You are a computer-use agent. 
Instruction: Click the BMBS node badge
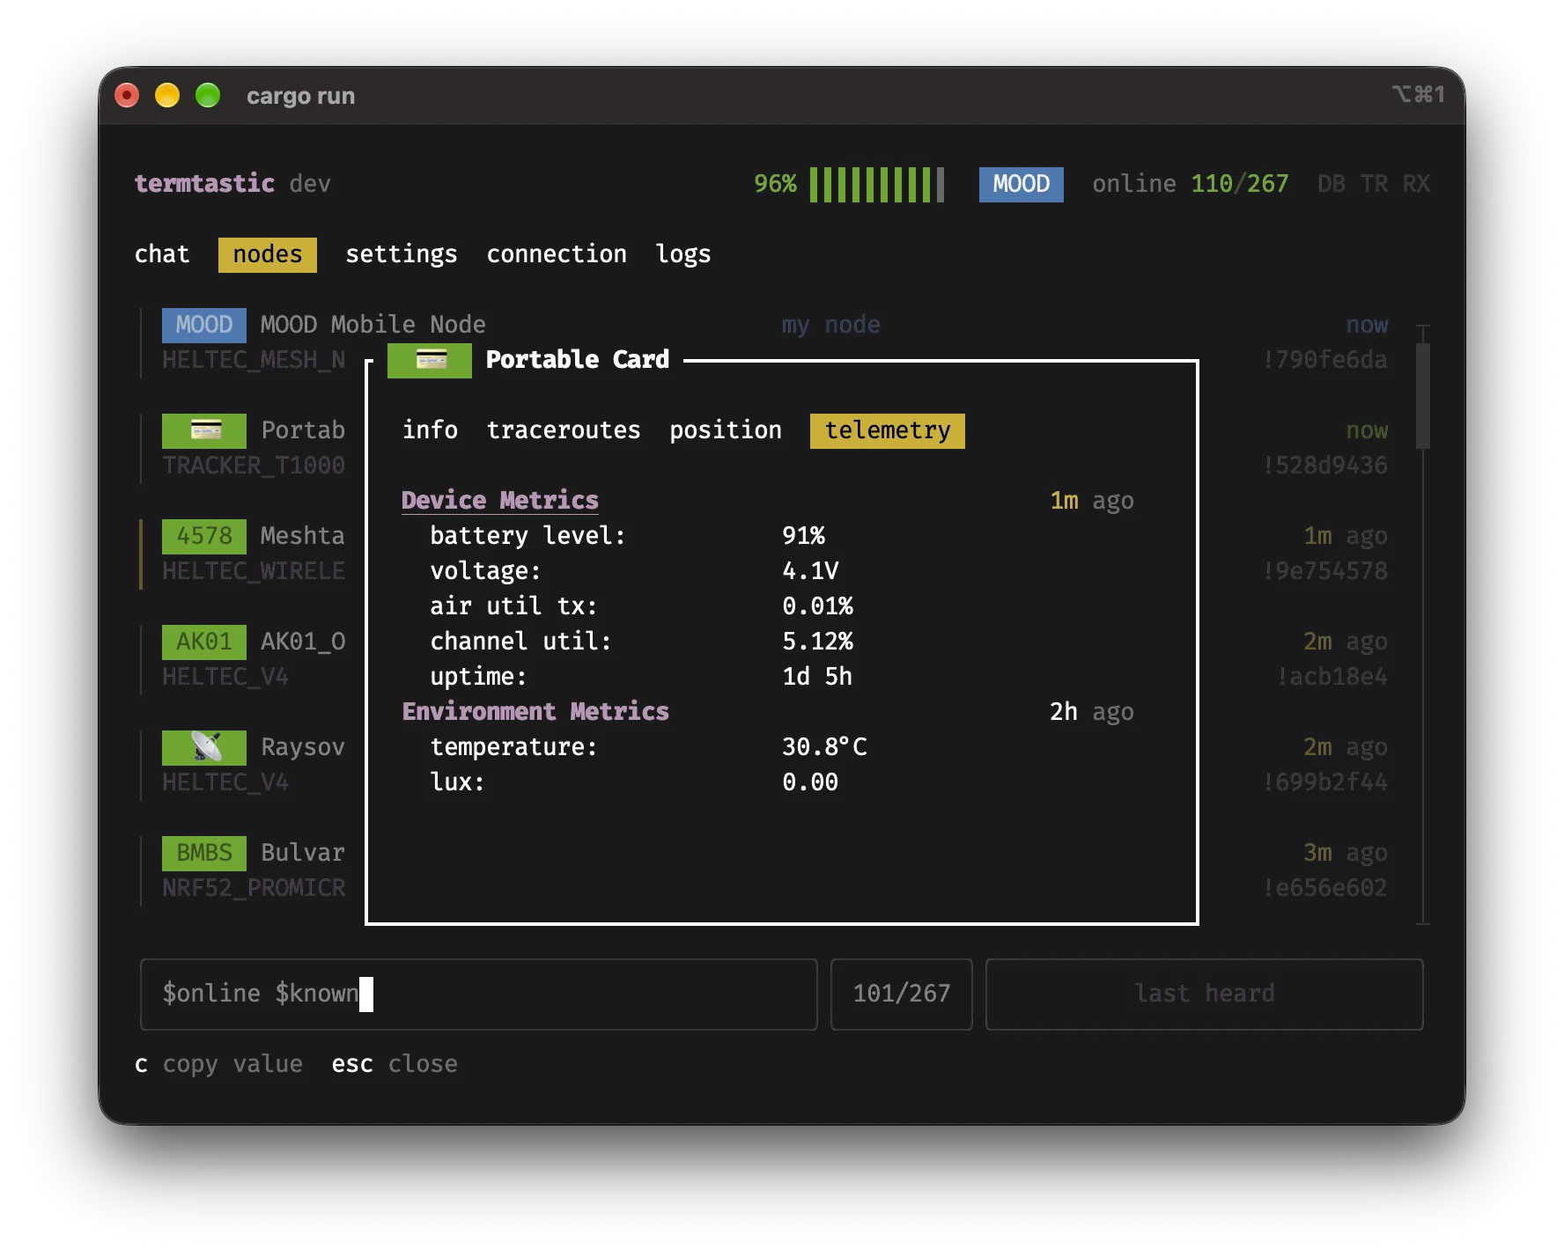coord(204,853)
